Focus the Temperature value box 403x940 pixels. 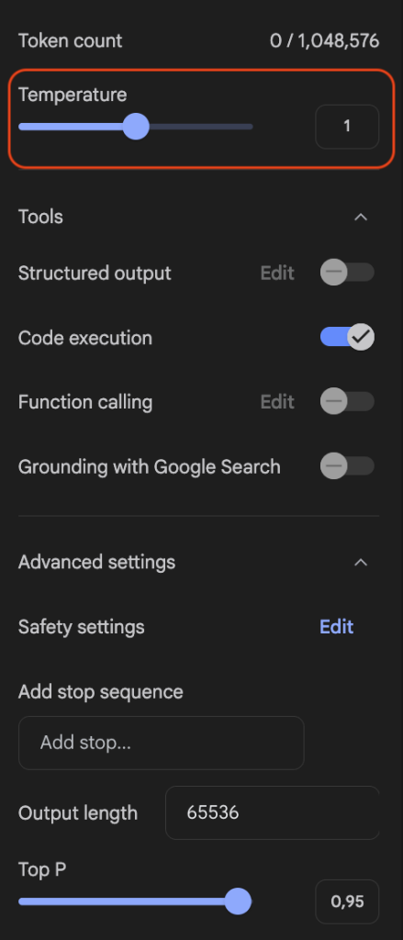347,127
